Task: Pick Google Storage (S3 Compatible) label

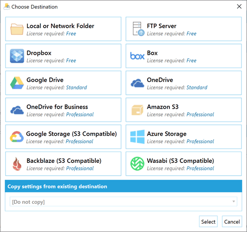Action: pos(72,134)
